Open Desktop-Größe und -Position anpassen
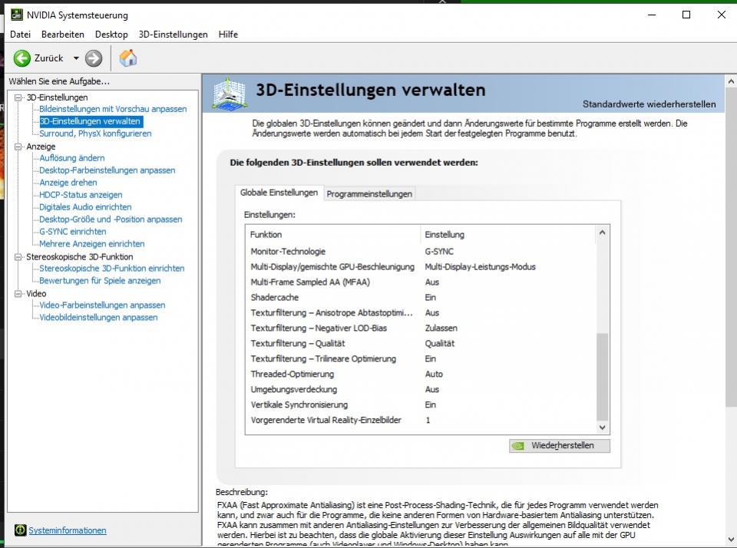The width and height of the screenshot is (737, 548). click(x=111, y=219)
